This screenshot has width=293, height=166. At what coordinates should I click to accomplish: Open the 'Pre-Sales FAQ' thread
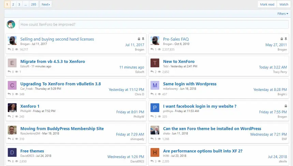tap(176, 39)
